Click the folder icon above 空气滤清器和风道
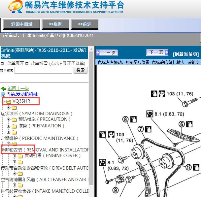The image size is (201, 197). point(20,174)
